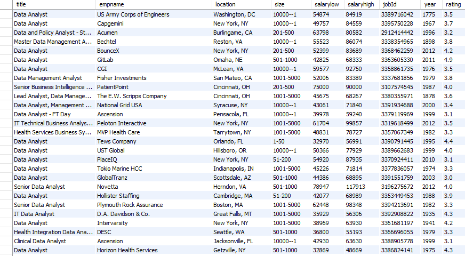Click the Horizon Health Services cell
465x256 pixels.
(154, 250)
